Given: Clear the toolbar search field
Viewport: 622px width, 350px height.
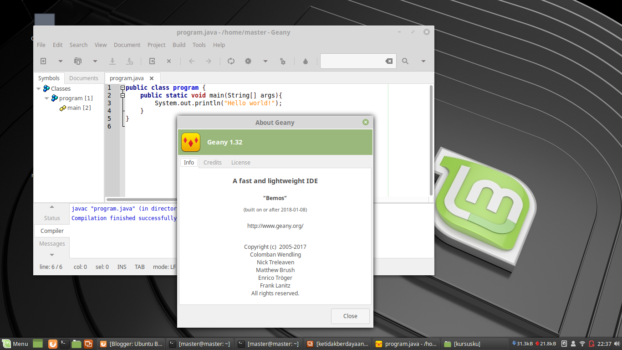Looking at the screenshot, I should (x=389, y=61).
